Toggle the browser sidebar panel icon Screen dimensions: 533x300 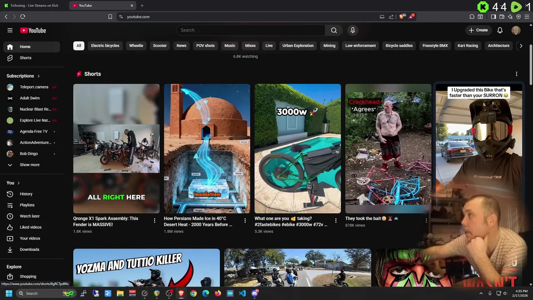pyautogui.click(x=493, y=17)
